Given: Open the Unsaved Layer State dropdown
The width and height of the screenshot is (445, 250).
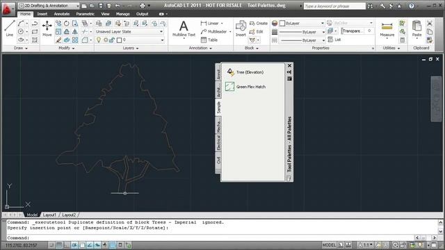Looking at the screenshot, I should [x=129, y=31].
